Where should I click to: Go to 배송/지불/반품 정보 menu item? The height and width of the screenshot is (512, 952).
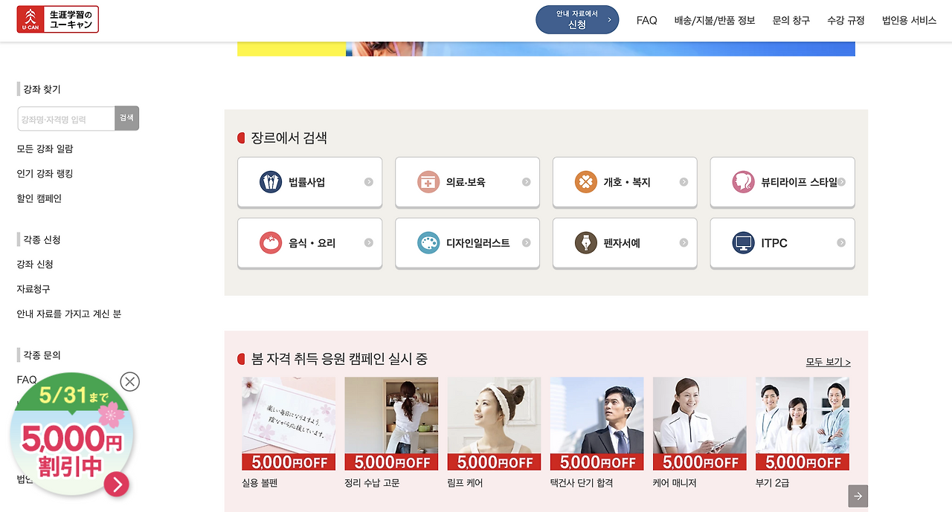click(715, 21)
